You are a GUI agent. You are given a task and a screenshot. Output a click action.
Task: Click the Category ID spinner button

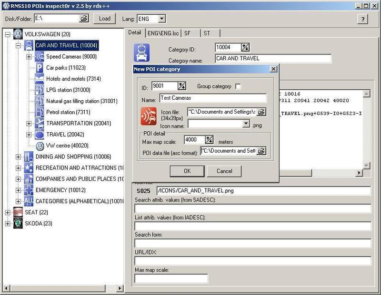point(245,47)
